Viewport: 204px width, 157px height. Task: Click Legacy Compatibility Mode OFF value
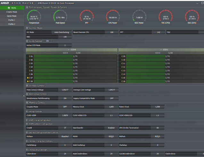(112, 98)
